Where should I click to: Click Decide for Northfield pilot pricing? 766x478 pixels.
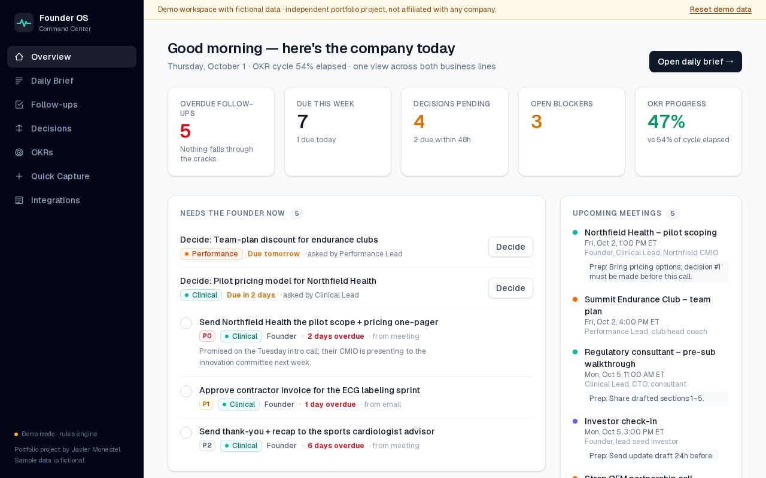click(x=510, y=288)
